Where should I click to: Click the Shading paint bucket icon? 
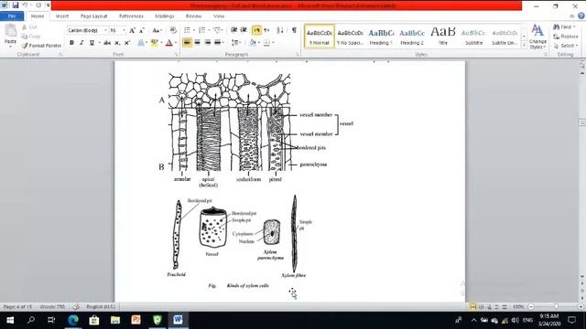253,43
